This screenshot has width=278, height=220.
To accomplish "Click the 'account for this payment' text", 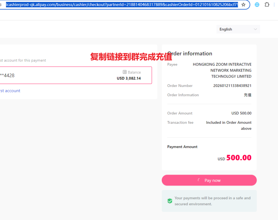I will coord(25,60).
